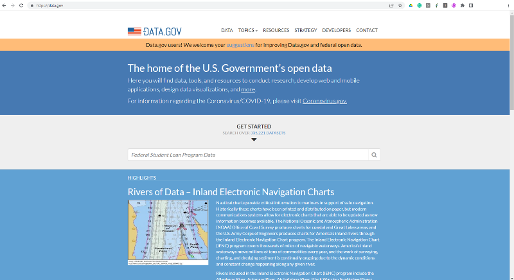Viewport: 514px width, 280px height.
Task: Click 'The home of the U.S. Government's open data'
Action: (229, 68)
